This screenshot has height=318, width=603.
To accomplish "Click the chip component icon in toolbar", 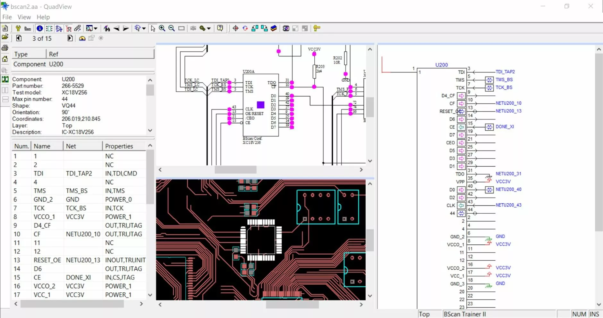I will [x=286, y=28].
